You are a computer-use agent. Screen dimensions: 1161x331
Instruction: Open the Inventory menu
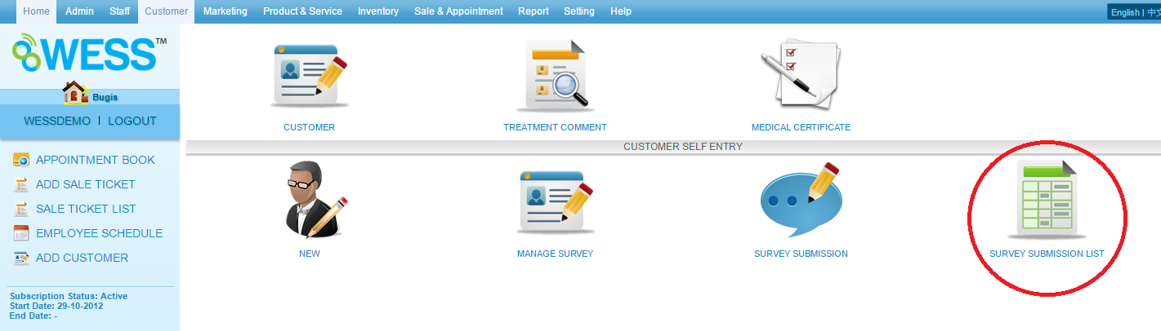click(x=378, y=11)
